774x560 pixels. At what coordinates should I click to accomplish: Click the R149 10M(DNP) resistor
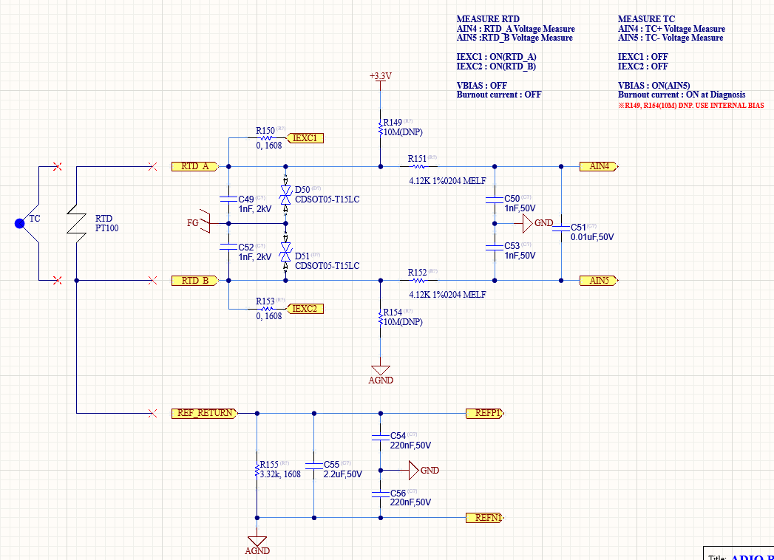point(381,129)
